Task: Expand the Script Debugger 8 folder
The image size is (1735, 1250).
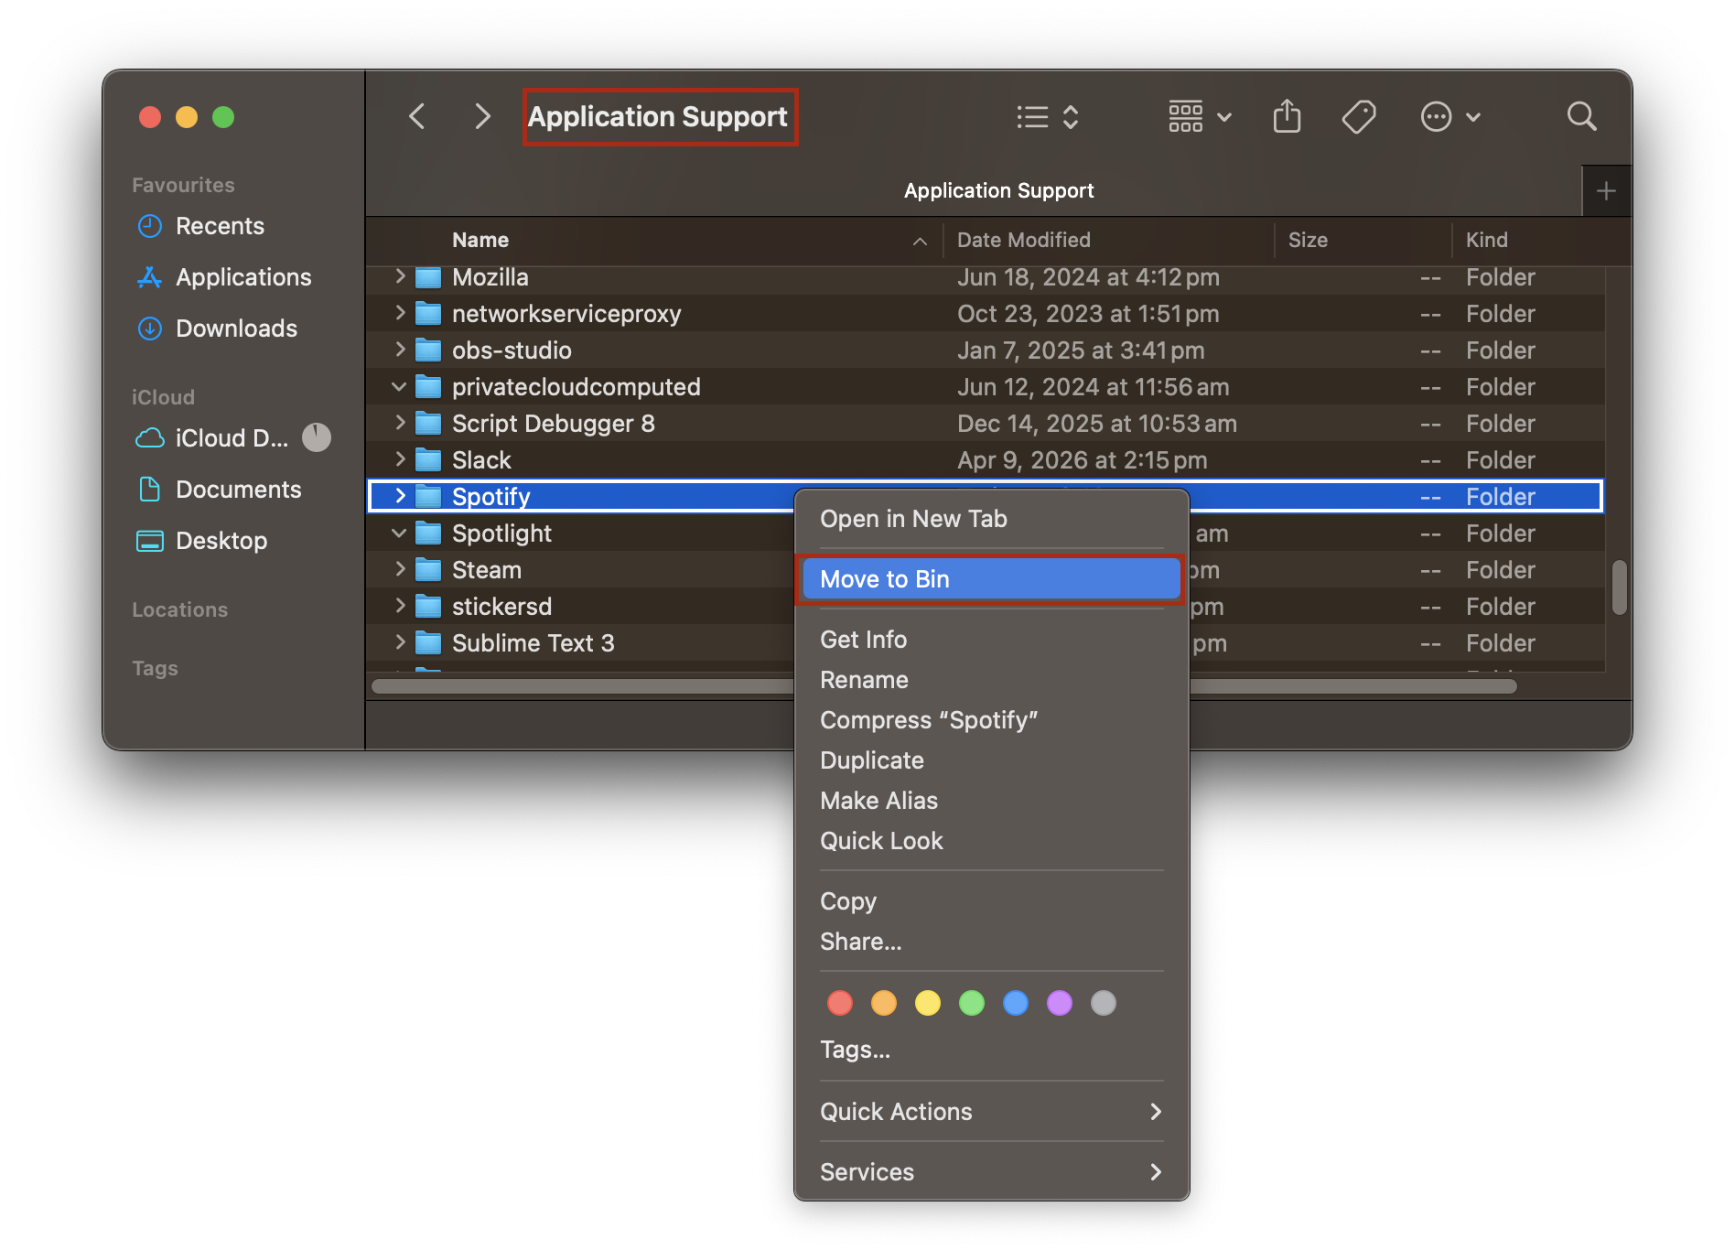Action: pyautogui.click(x=400, y=423)
